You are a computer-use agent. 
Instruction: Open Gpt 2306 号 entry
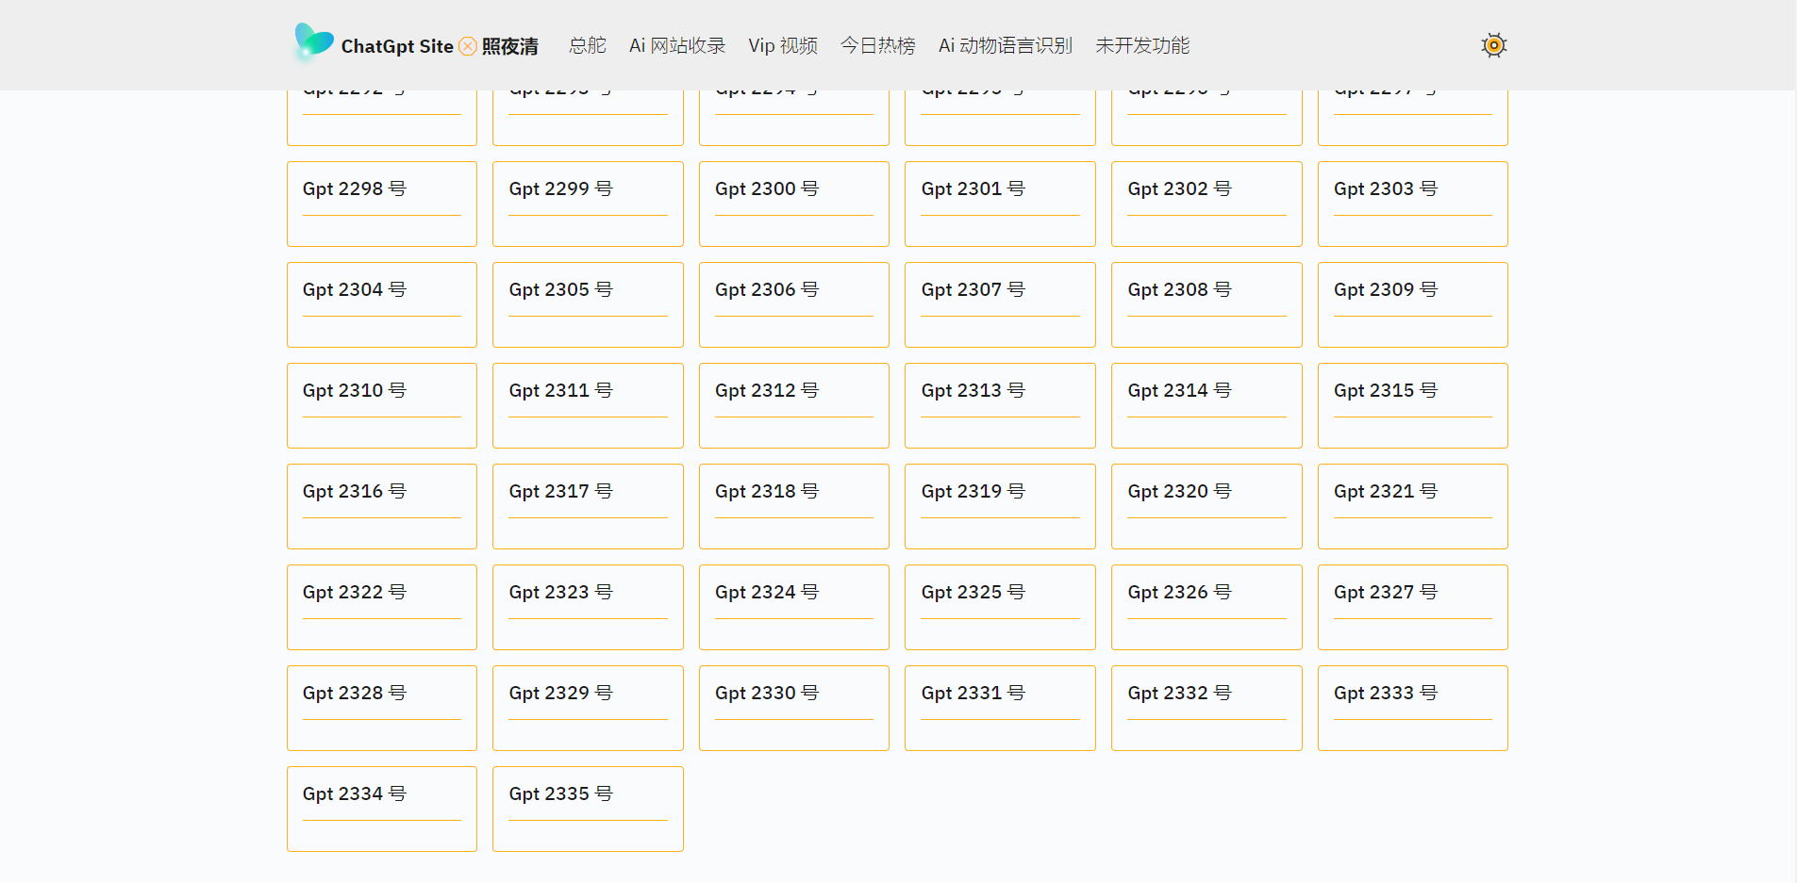point(793,304)
